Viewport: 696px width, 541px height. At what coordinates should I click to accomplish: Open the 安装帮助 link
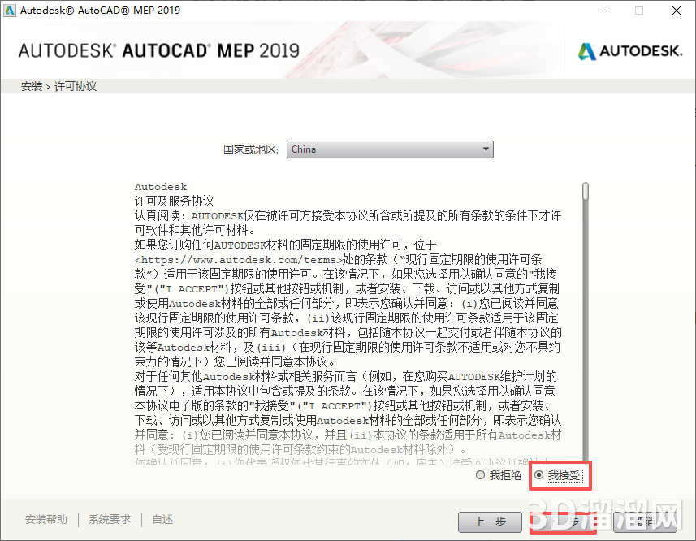pyautogui.click(x=46, y=519)
